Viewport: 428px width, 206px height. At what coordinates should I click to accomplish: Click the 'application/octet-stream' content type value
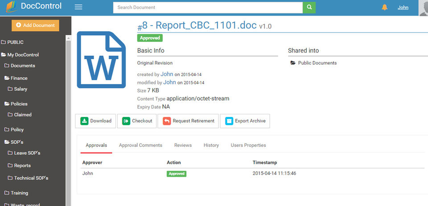198,99
